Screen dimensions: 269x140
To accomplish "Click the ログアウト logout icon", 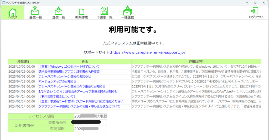I will [256, 13].
